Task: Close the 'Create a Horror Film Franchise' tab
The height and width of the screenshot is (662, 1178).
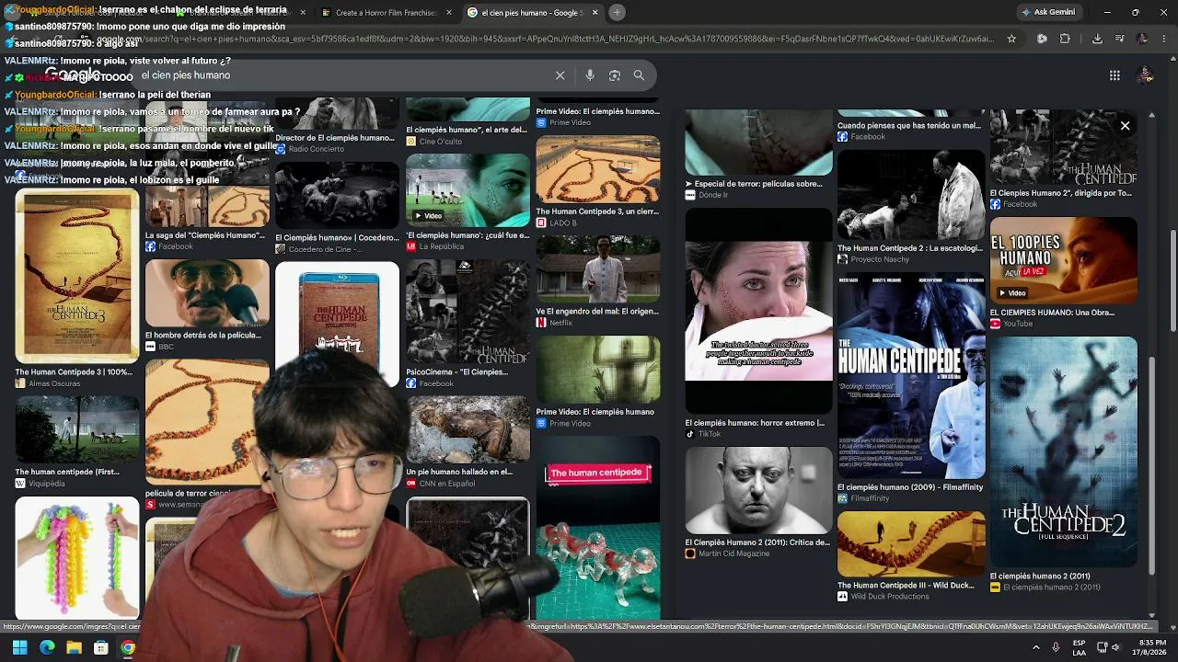Action: click(x=449, y=13)
